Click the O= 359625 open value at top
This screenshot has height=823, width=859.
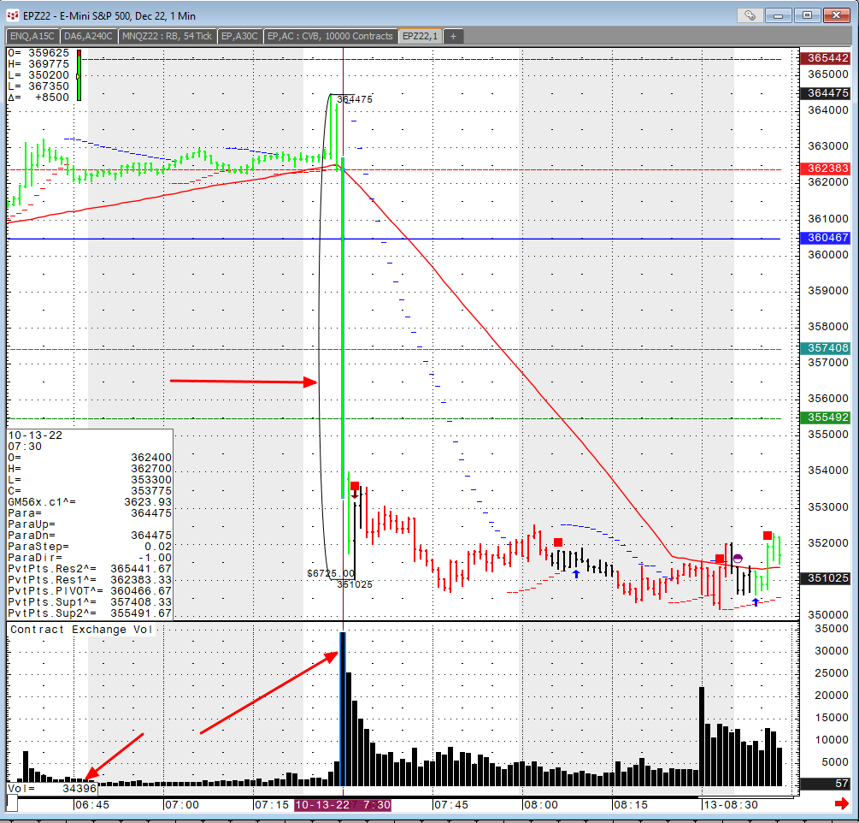pos(38,53)
